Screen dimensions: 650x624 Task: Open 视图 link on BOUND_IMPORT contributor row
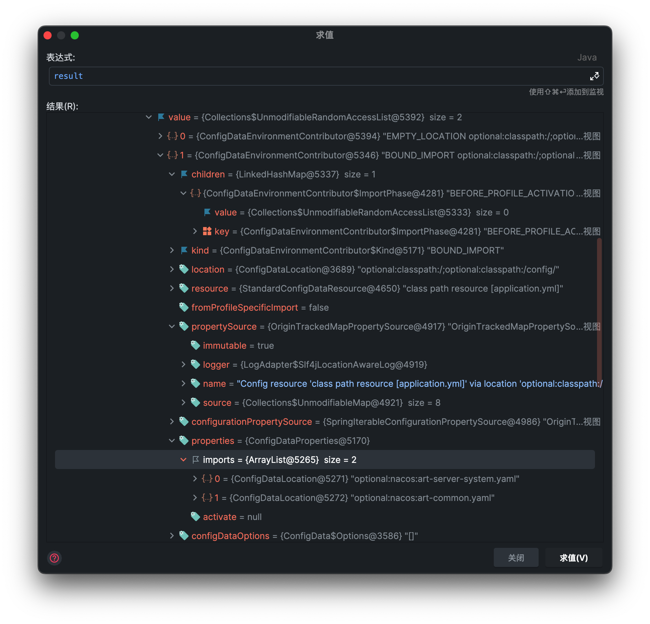pos(592,155)
